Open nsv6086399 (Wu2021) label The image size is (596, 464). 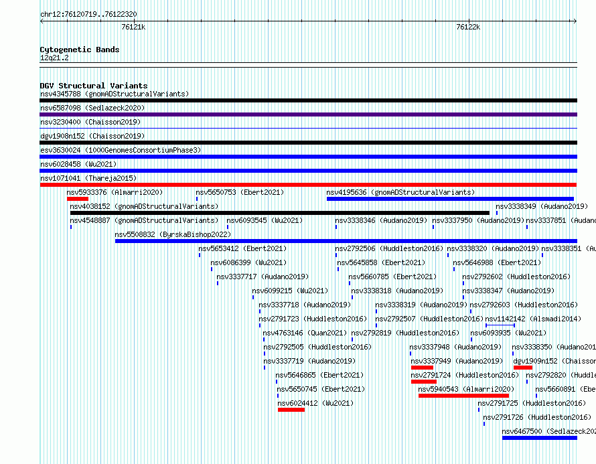pyautogui.click(x=248, y=262)
